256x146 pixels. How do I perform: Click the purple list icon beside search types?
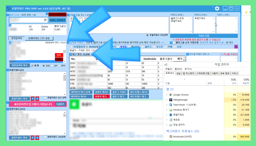(236, 47)
